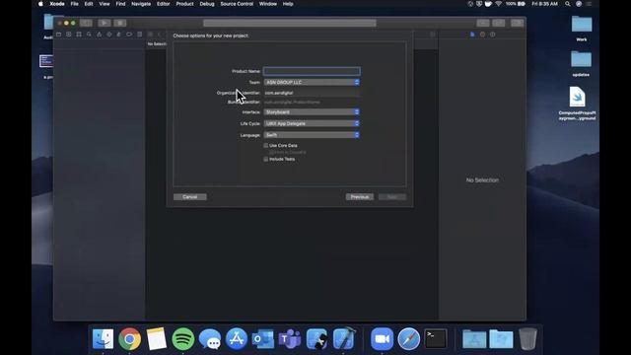Select the ComputedProperty playground file on desktop
The width and height of the screenshot is (631, 355).
(x=577, y=104)
